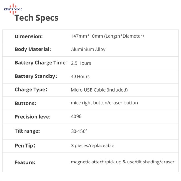Select the Tilt range label
Image resolution: width=181 pixels, height=181 pixels.
click(27, 131)
